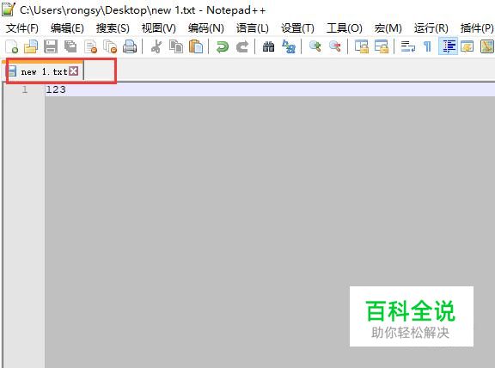Toggle the Indent Guide toolbar icon

point(449,46)
